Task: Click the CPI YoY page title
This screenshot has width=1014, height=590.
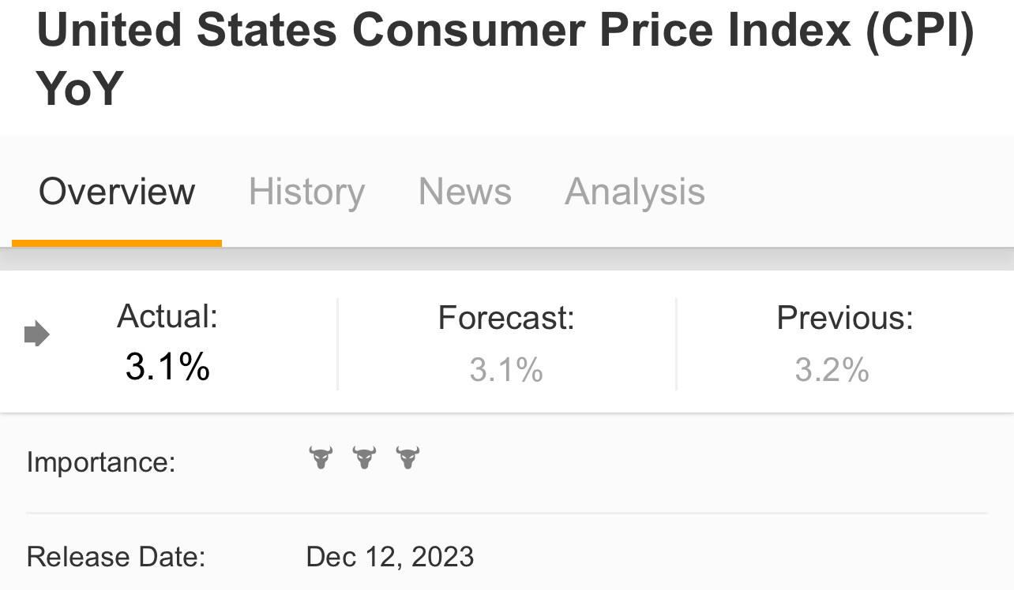Action: 505,58
